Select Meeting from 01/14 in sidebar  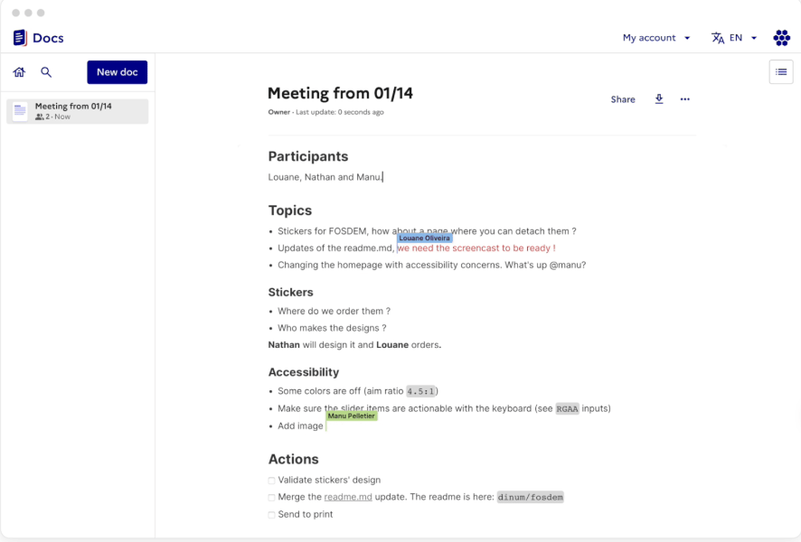click(78, 111)
